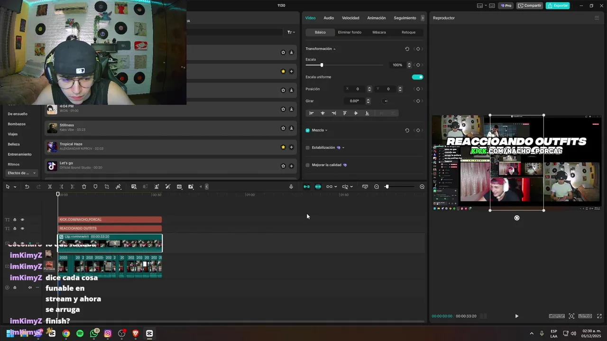Unfavorite the Tropical Haze track star
The image size is (607, 341).
(283, 147)
